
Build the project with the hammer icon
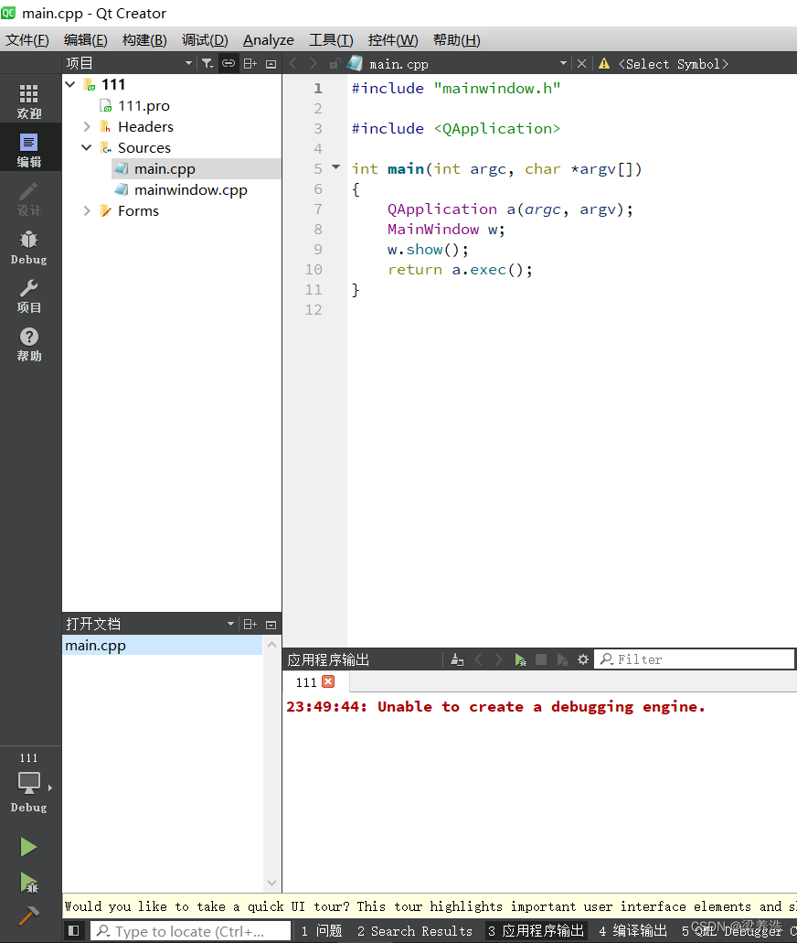(28, 916)
